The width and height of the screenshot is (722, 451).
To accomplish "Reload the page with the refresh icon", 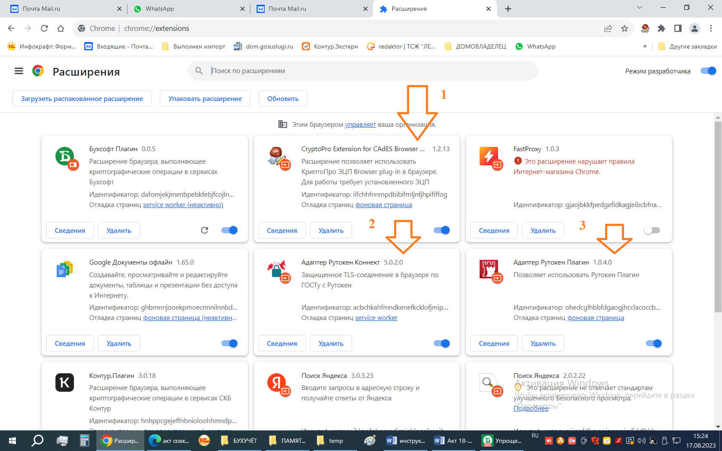I will tap(44, 28).
